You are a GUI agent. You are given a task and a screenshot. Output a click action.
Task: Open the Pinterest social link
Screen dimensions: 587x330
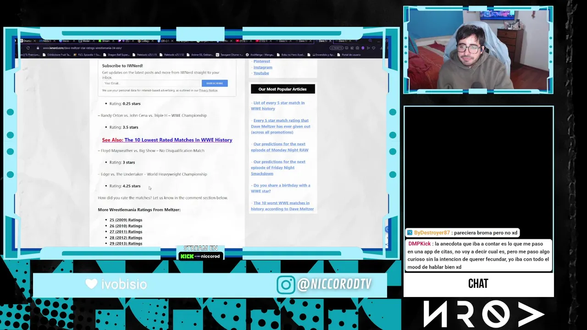click(x=261, y=61)
